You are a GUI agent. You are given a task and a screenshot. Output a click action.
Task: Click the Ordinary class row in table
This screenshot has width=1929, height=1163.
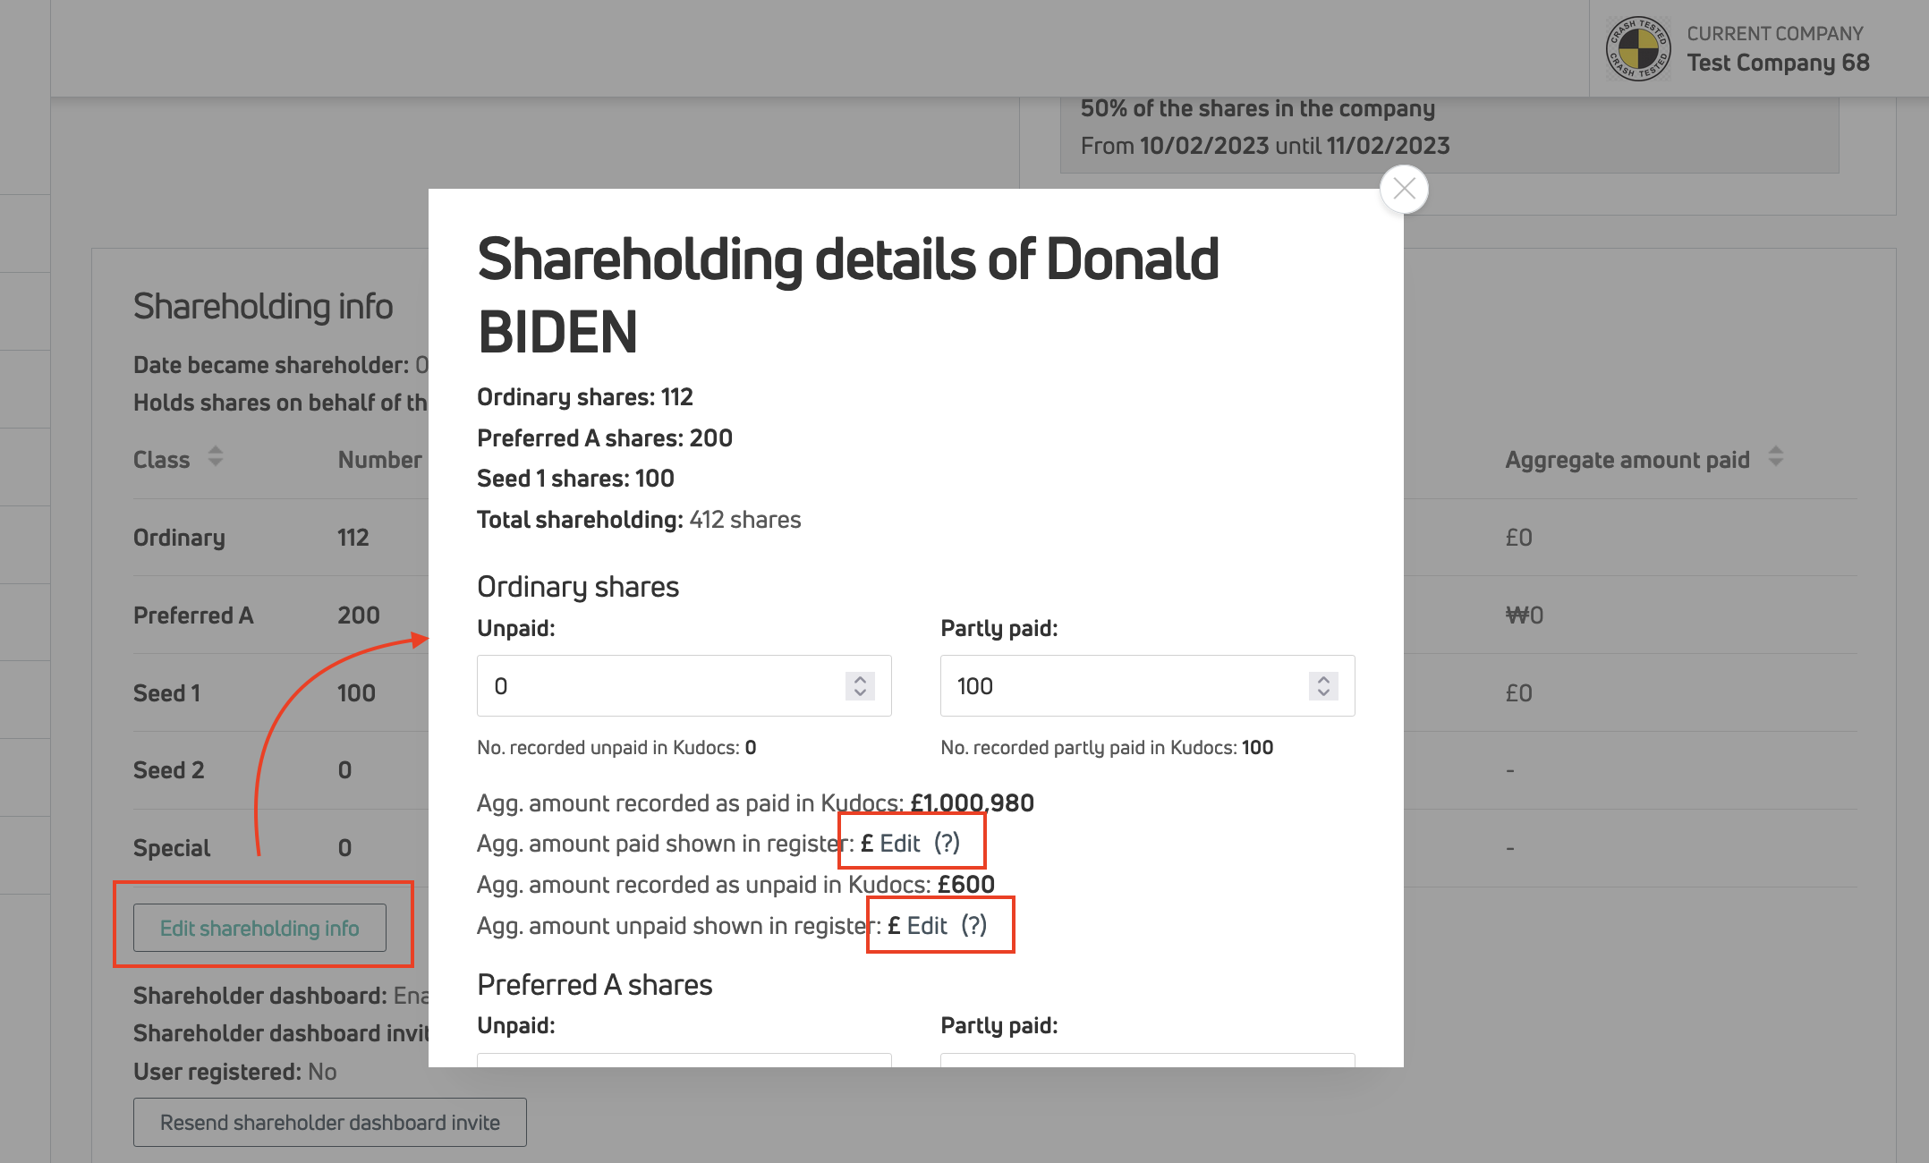click(179, 538)
